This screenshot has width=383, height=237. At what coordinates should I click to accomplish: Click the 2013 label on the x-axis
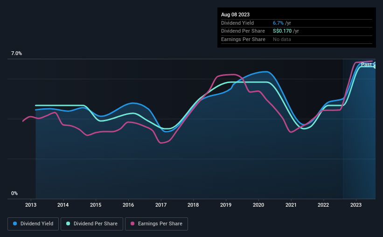click(31, 205)
